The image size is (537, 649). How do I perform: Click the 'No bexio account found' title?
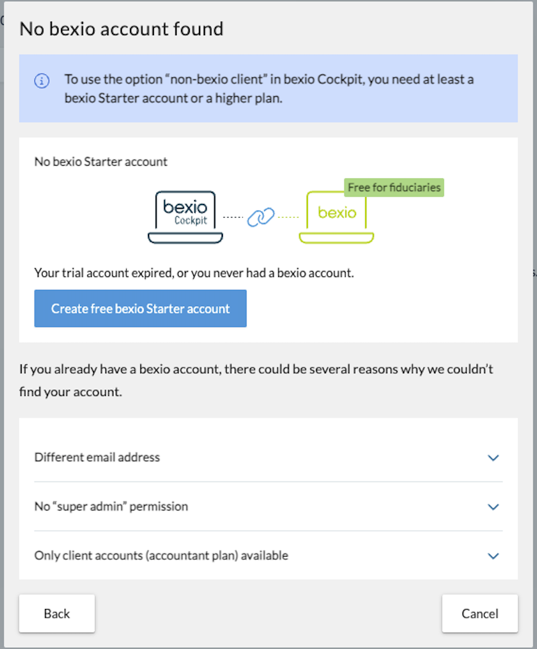click(121, 29)
